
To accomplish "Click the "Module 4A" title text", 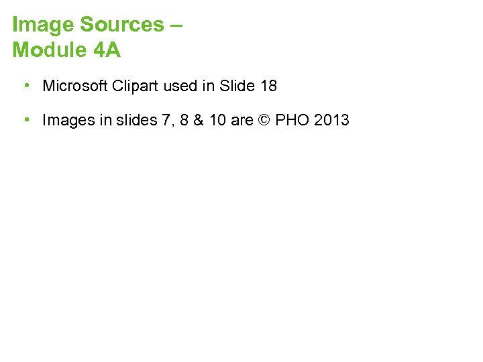I will pos(66,50).
